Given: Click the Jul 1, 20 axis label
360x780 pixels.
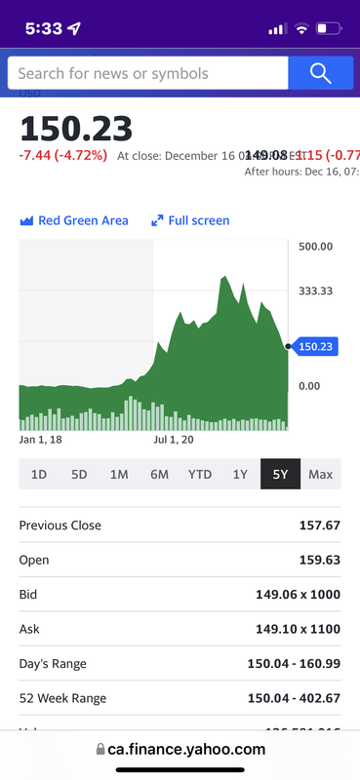Looking at the screenshot, I should point(174,440).
